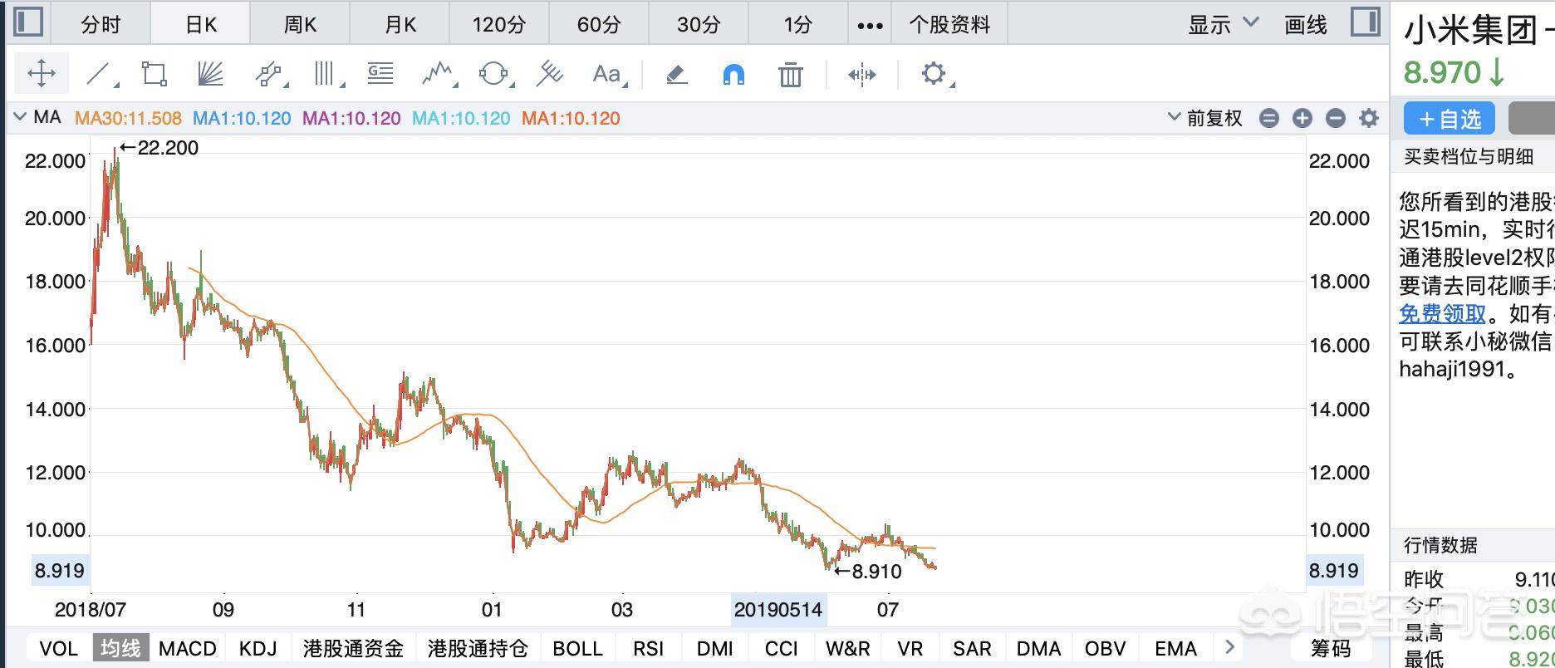Select the golden section lines tool
This screenshot has height=668, width=1555.
coord(380,75)
